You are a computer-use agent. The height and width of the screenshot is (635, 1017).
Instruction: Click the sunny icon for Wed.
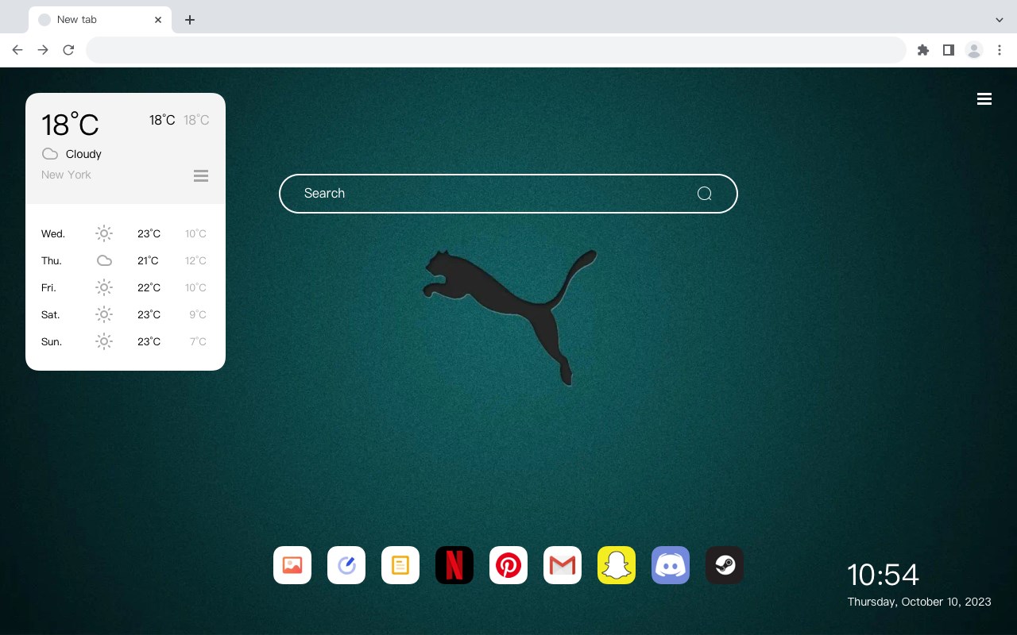pos(104,233)
